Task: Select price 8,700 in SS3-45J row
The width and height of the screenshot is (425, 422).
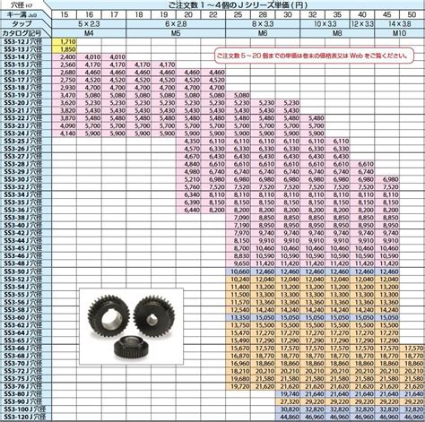Action: coord(238,248)
